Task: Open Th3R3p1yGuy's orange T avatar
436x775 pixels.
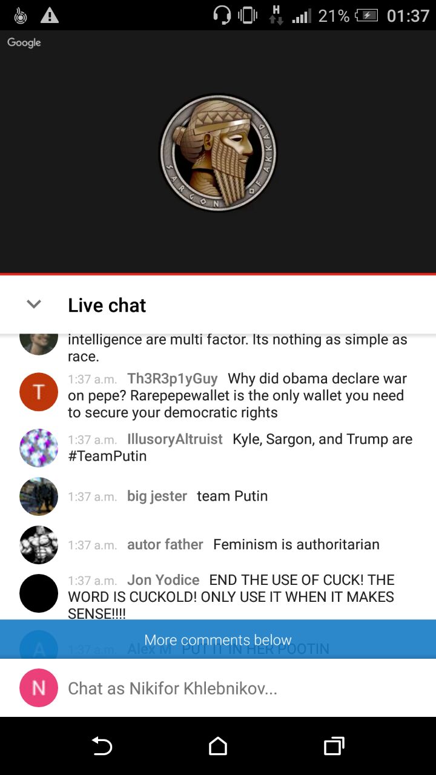Action: (x=39, y=392)
